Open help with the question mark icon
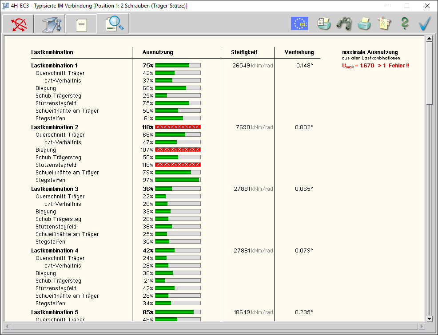 404,24
